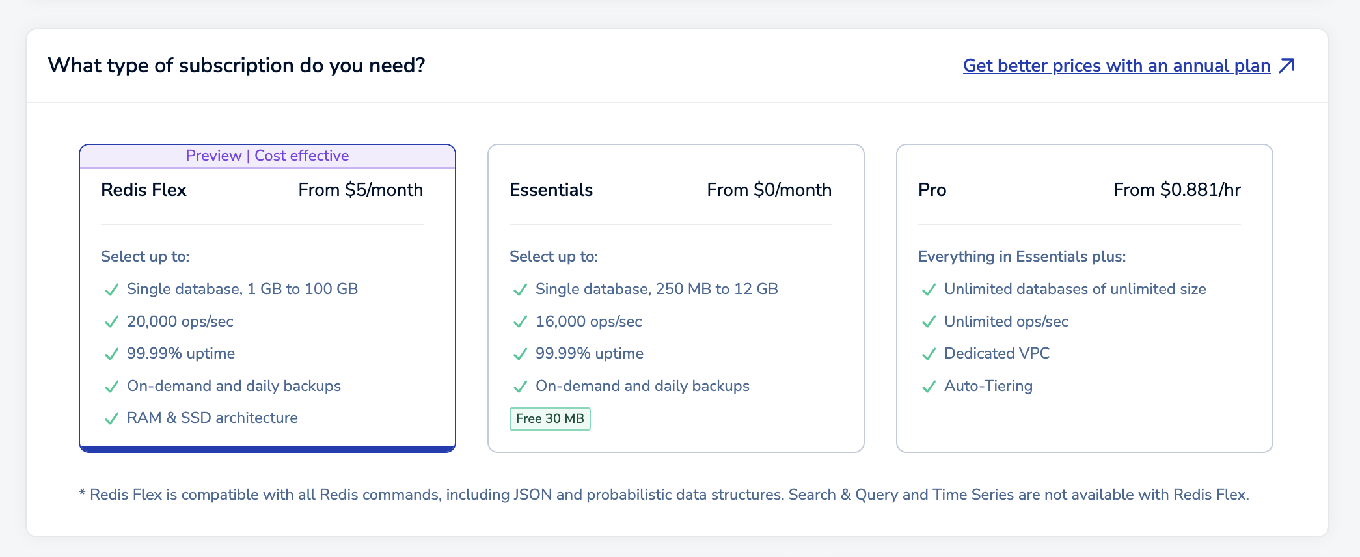Click checkmark next to 20,000 ops/sec

pyautogui.click(x=112, y=322)
